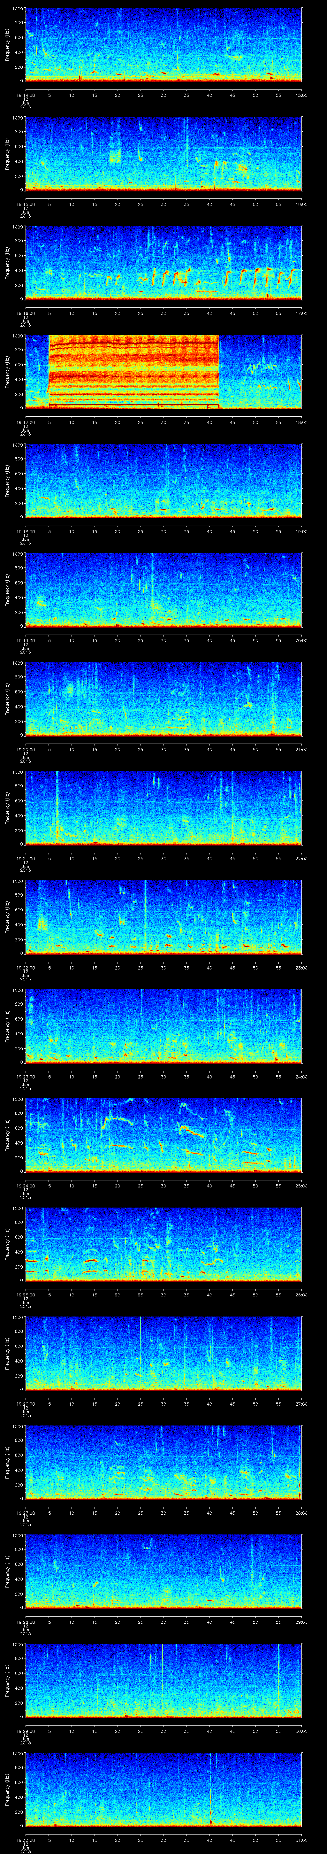This screenshot has width=327, height=1854.
Task: Click the spectrogram panel starting at 19:25:00
Action: [x=164, y=1244]
